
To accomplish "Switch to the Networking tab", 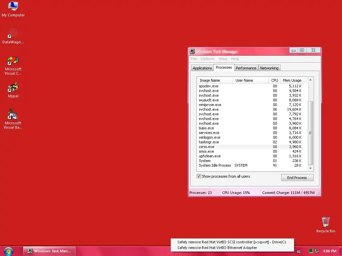I will tap(269, 68).
